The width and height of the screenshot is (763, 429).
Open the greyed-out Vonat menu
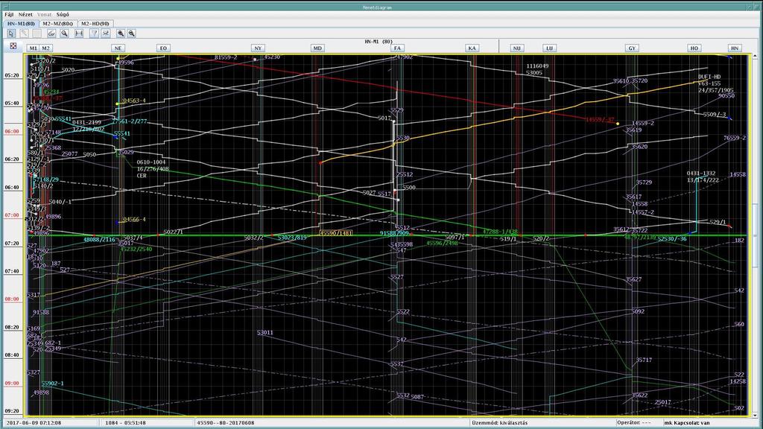click(x=44, y=15)
